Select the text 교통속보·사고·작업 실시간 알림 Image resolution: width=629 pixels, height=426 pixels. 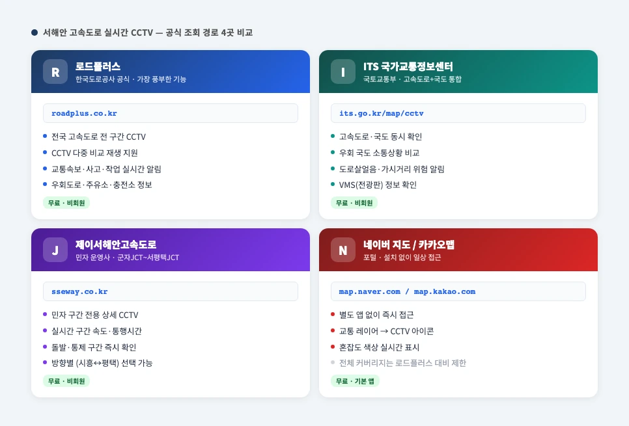tap(106, 168)
